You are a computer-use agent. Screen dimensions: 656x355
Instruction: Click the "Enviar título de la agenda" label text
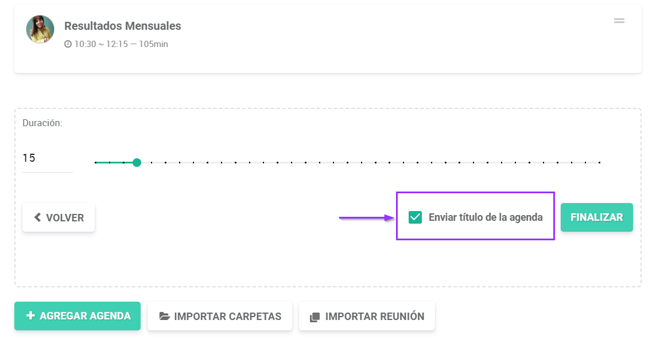(x=486, y=217)
